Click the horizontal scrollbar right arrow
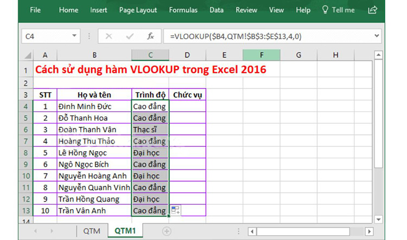Image resolution: width=407 pixels, height=240 pixels. (x=369, y=231)
